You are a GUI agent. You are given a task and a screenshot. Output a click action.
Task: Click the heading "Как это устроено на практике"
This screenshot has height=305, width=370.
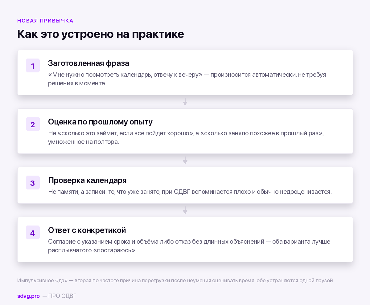coord(101,34)
